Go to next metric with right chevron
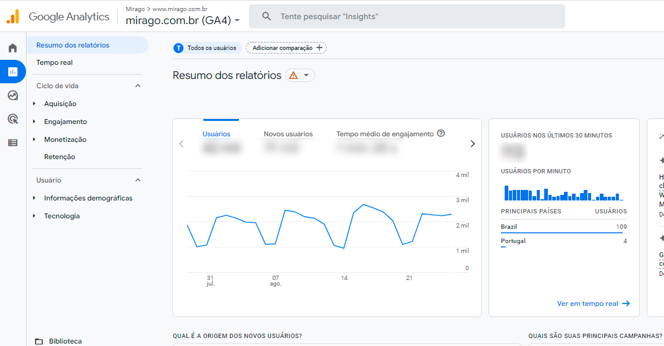 pos(473,144)
